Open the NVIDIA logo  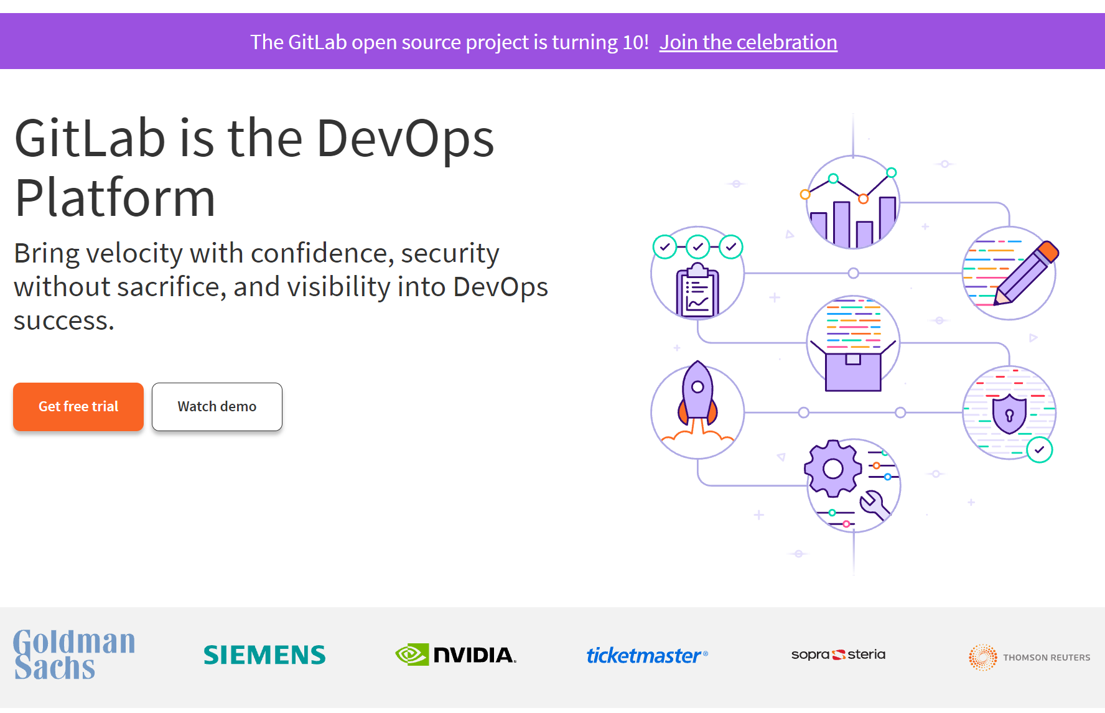click(456, 655)
